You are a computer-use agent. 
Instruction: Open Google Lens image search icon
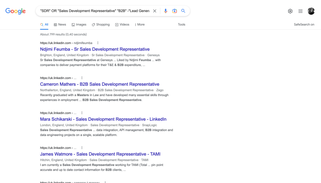click(x=174, y=11)
